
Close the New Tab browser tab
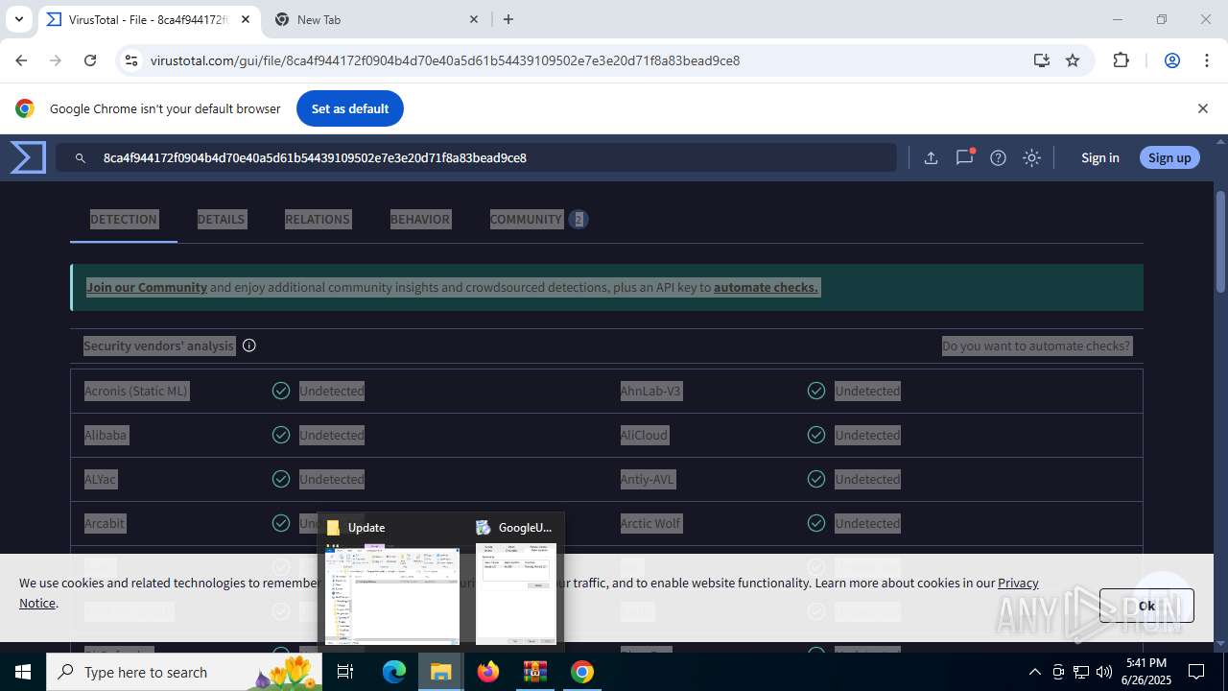click(x=474, y=19)
